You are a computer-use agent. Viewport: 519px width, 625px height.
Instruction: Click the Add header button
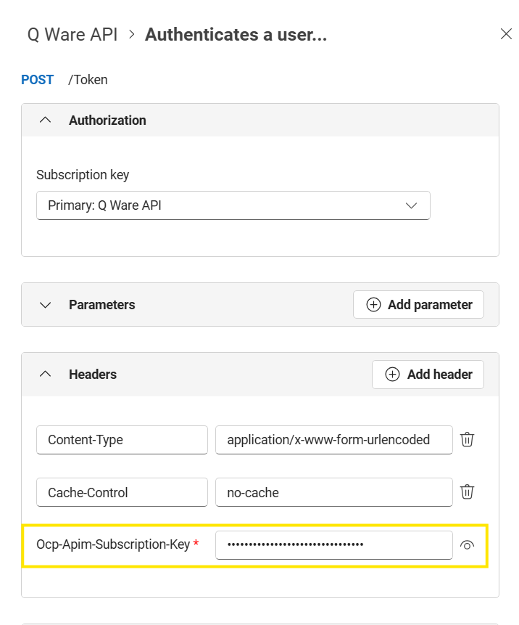coord(428,375)
